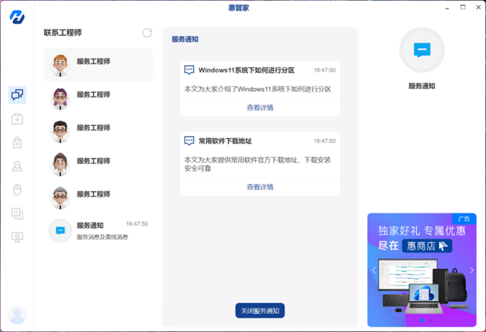Open the 惠商店 advertisement banner
This screenshot has width=486, height=332.
pyautogui.click(x=422, y=270)
